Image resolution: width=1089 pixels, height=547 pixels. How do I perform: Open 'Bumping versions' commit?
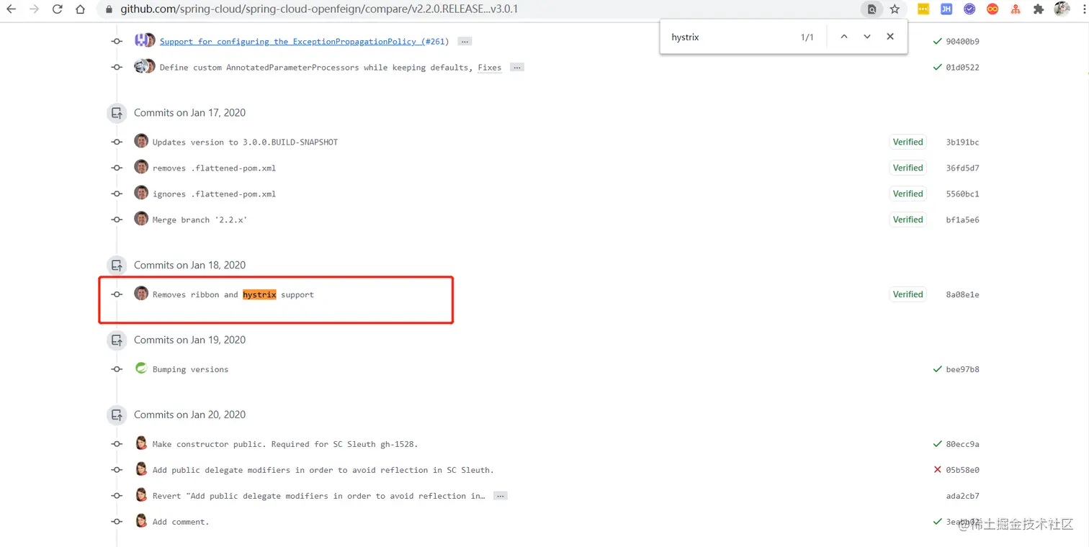[190, 370]
